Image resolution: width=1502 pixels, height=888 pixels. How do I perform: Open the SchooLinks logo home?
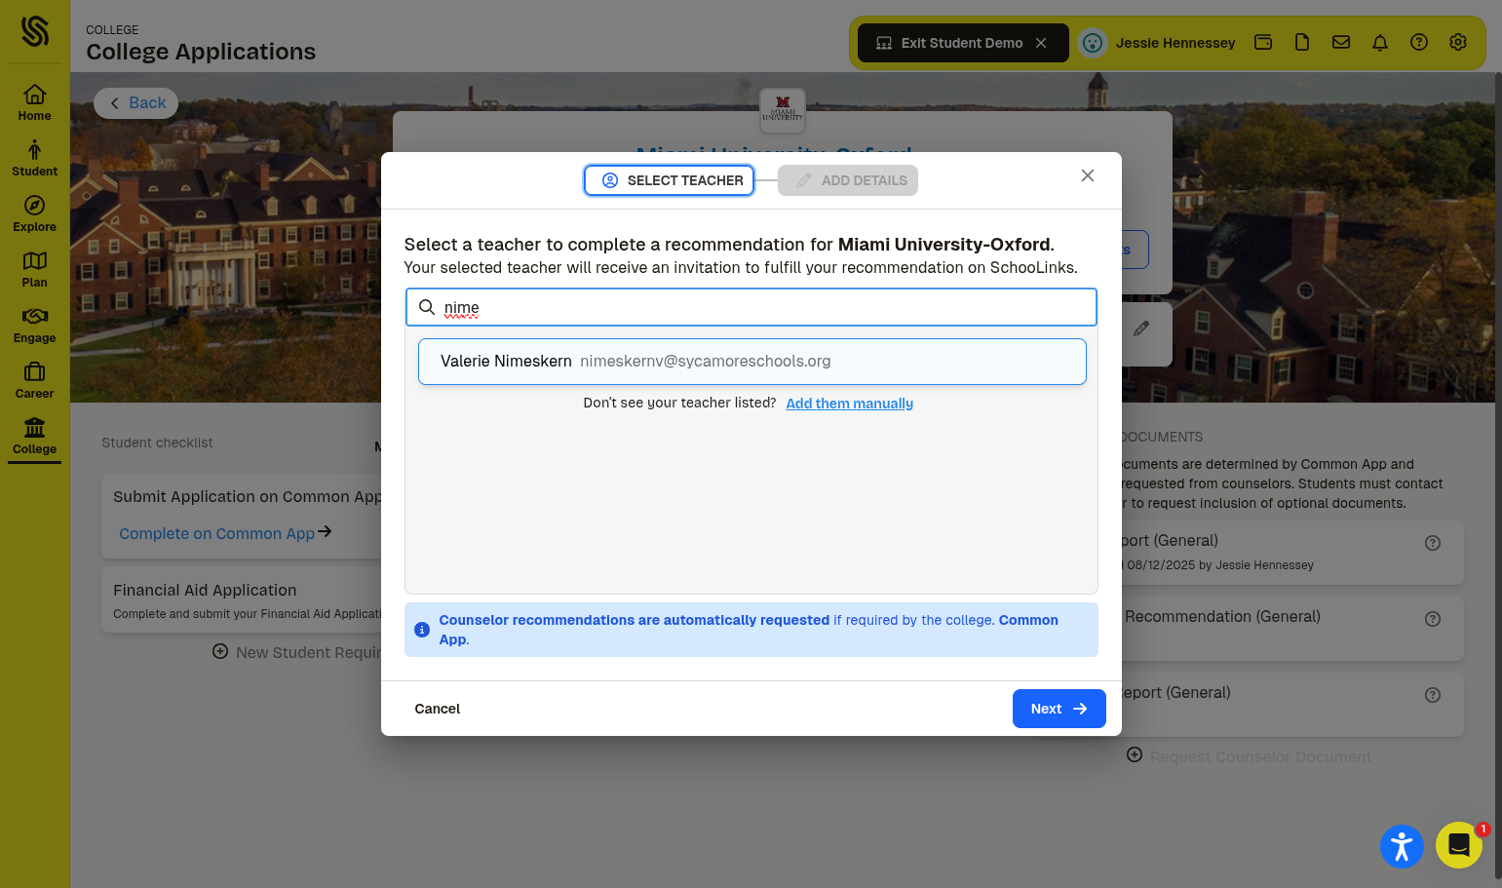(34, 32)
